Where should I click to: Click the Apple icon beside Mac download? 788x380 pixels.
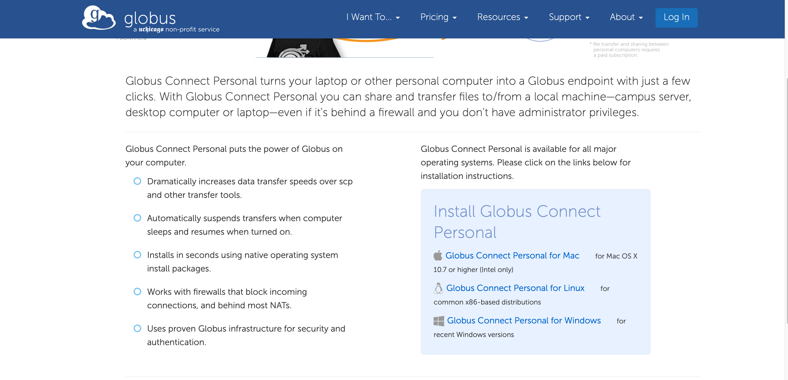pos(438,255)
